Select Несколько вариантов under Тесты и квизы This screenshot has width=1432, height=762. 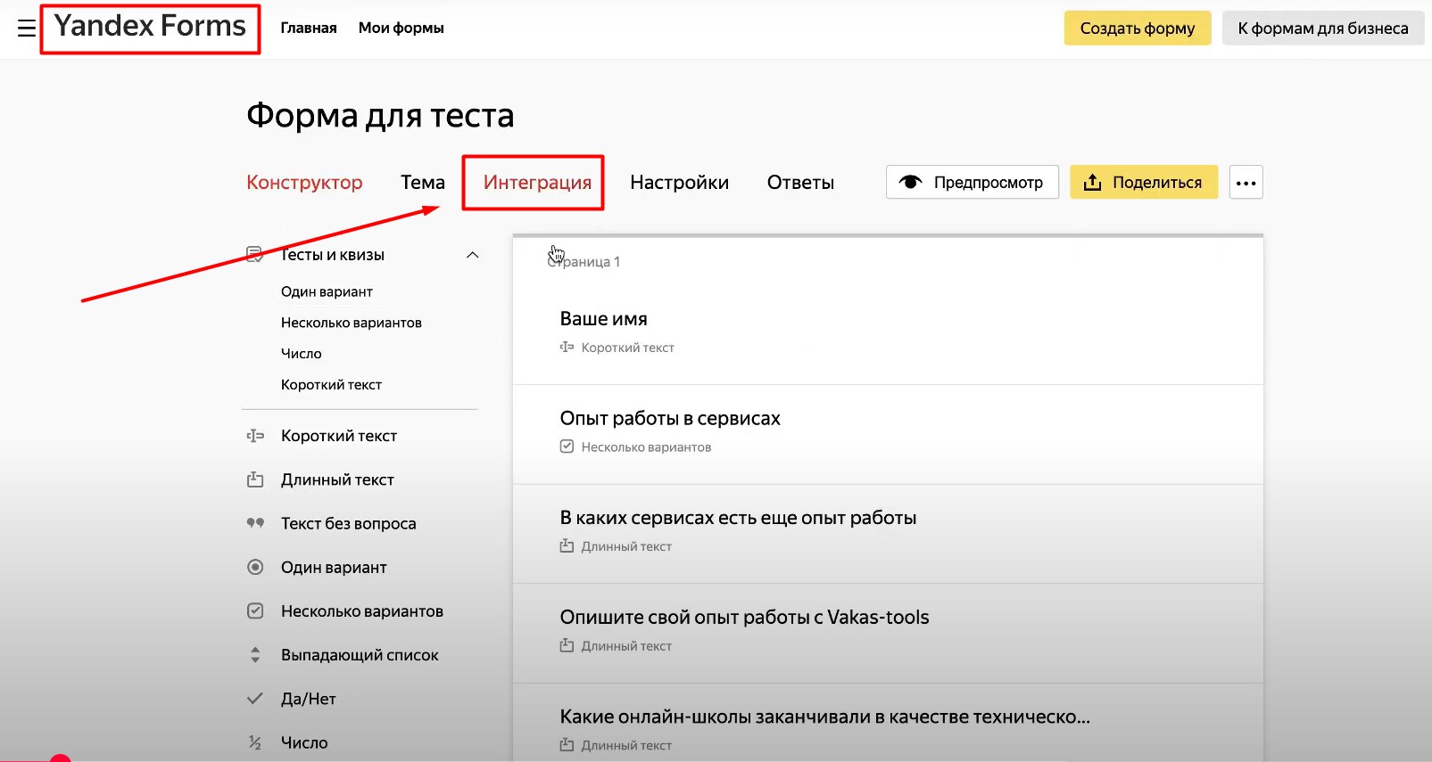pos(351,323)
